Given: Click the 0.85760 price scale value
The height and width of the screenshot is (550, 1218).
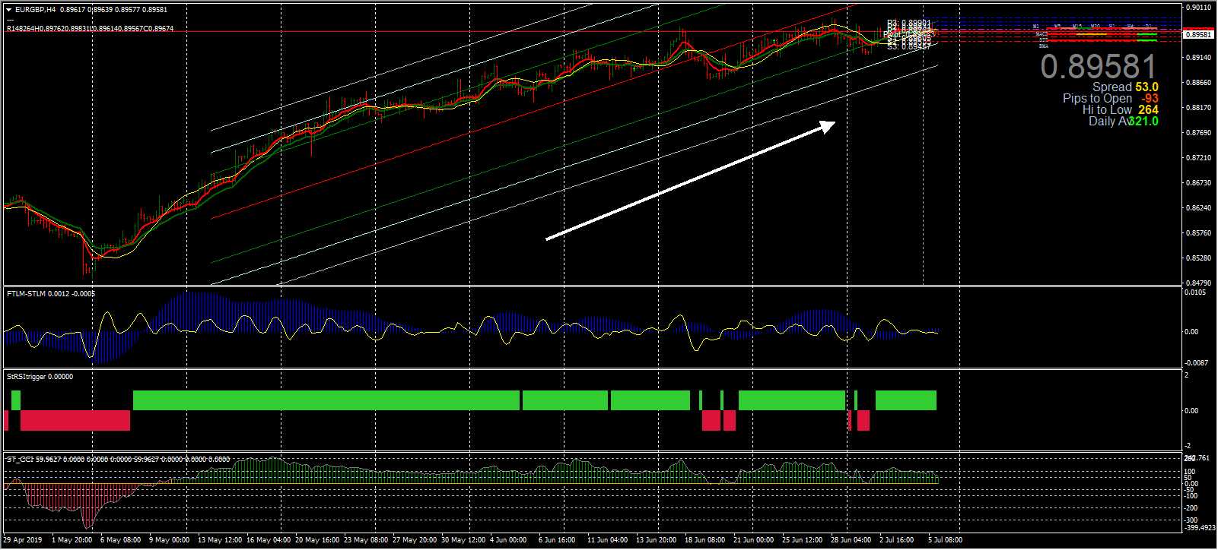Looking at the screenshot, I should 1199,233.
